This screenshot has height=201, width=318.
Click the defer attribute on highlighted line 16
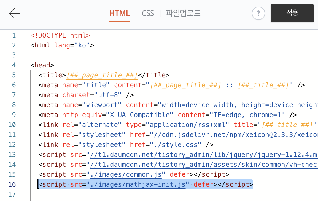203,184
